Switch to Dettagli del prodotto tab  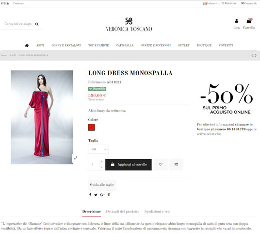[x=123, y=212]
